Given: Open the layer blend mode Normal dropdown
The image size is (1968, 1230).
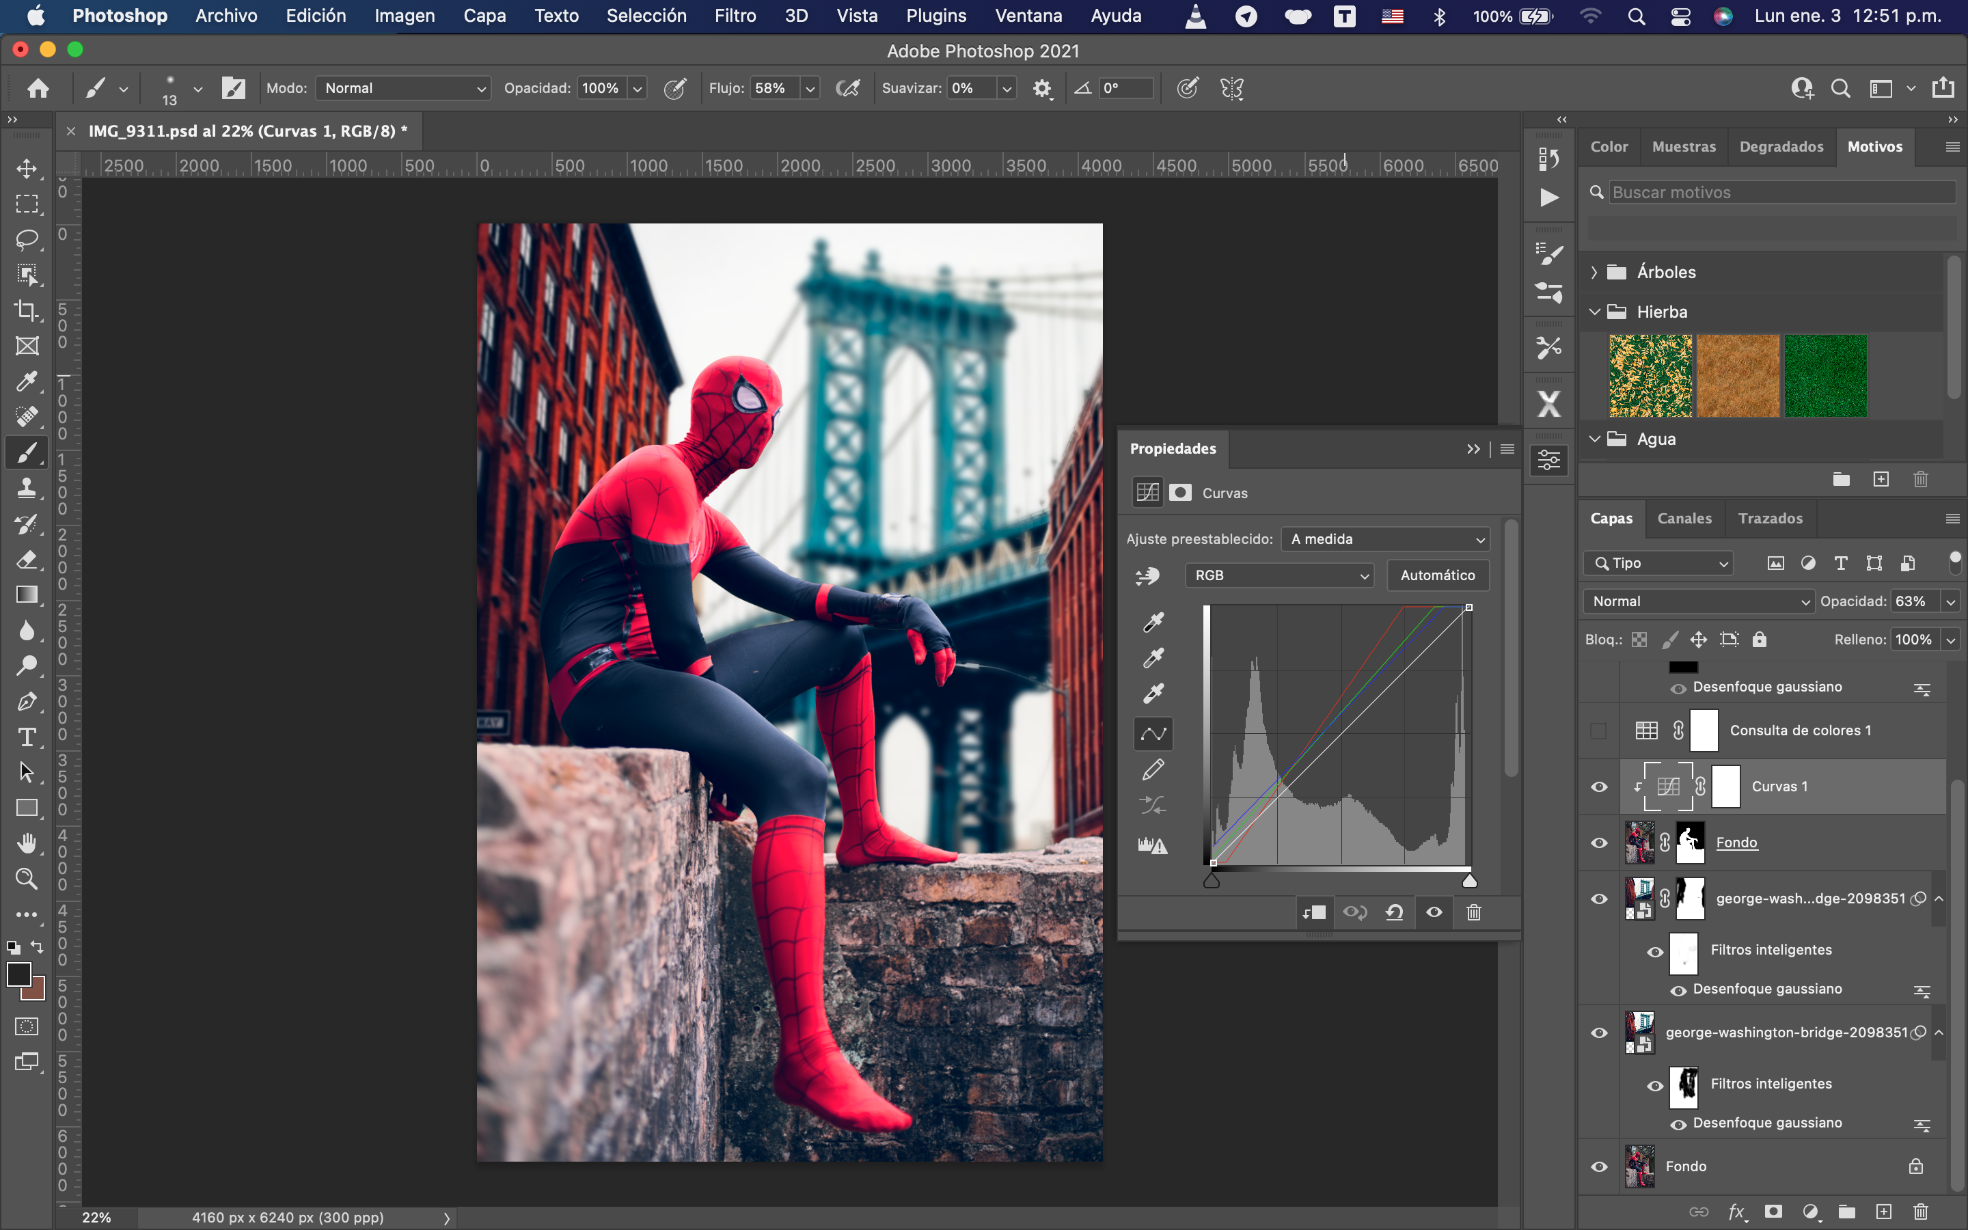Looking at the screenshot, I should [1699, 601].
